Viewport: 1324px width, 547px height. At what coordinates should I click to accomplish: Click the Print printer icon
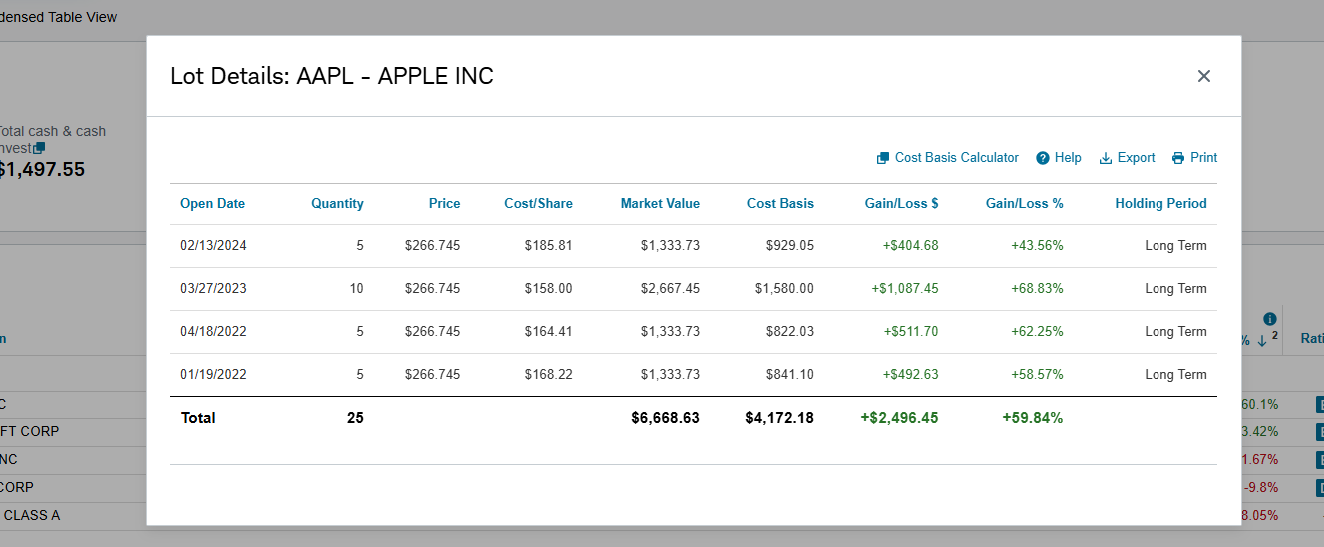tap(1178, 158)
